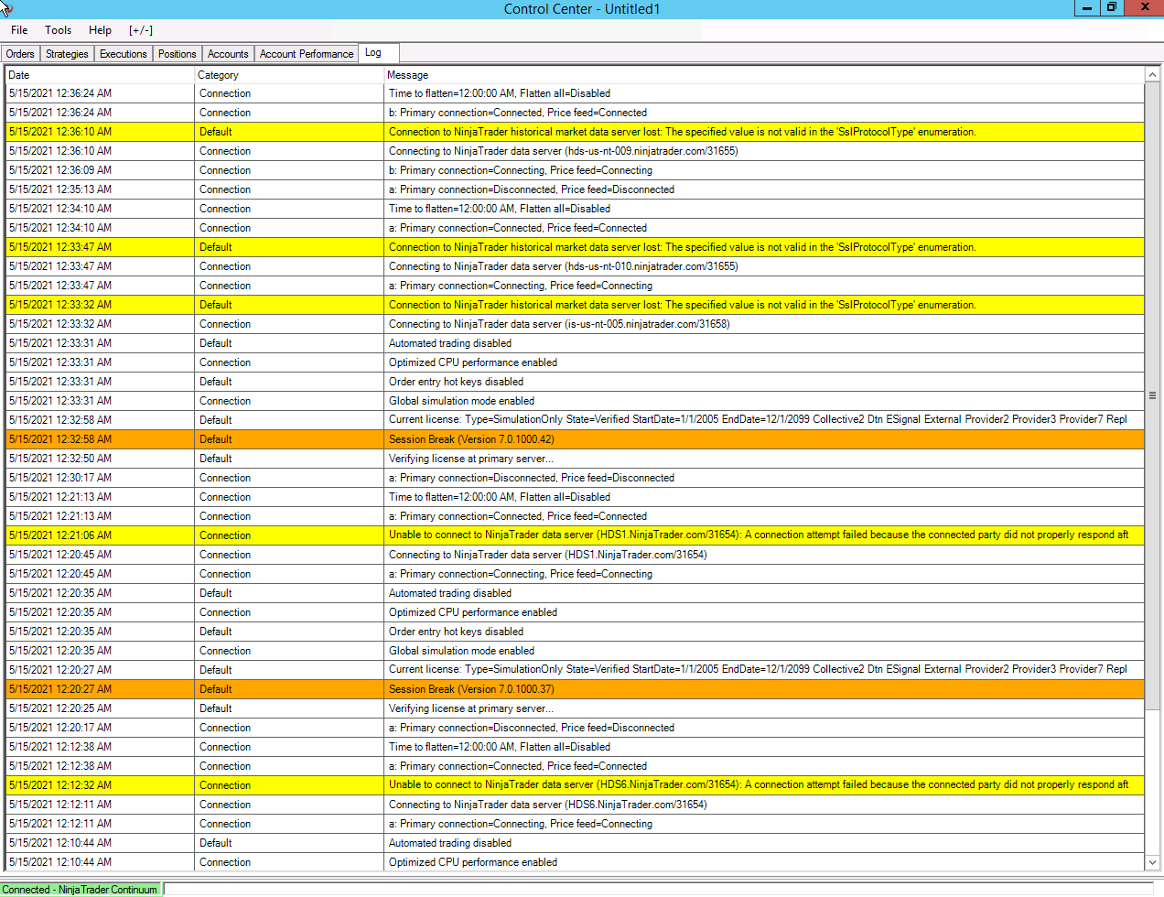This screenshot has height=897, width=1164.
Task: Click the 12:33:31 AM Optimized CPU performance enabled message
Action: point(473,362)
